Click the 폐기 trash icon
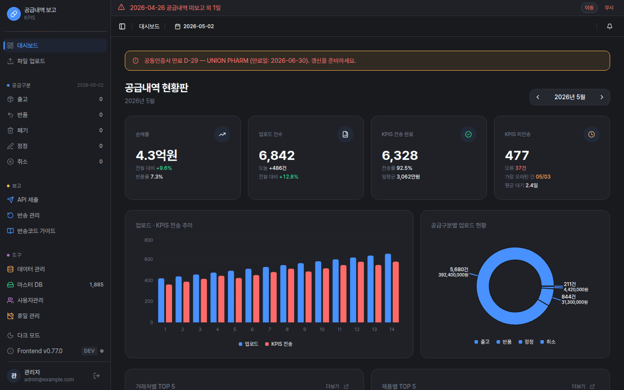Viewport: 624px width, 390px height. pos(10,130)
